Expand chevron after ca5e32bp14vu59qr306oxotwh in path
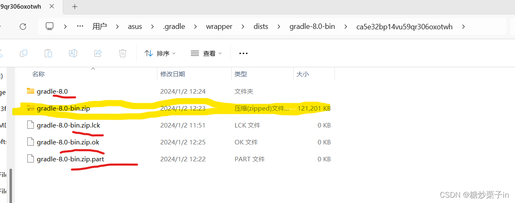The width and height of the screenshot is (515, 203). coord(463,26)
